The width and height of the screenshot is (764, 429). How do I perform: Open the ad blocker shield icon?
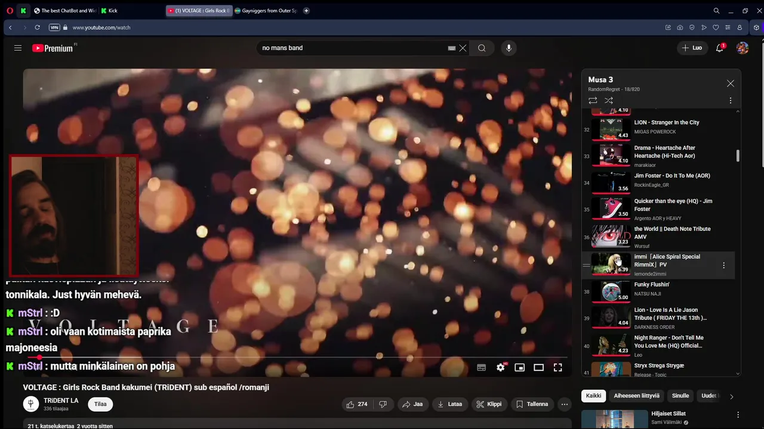(x=692, y=27)
